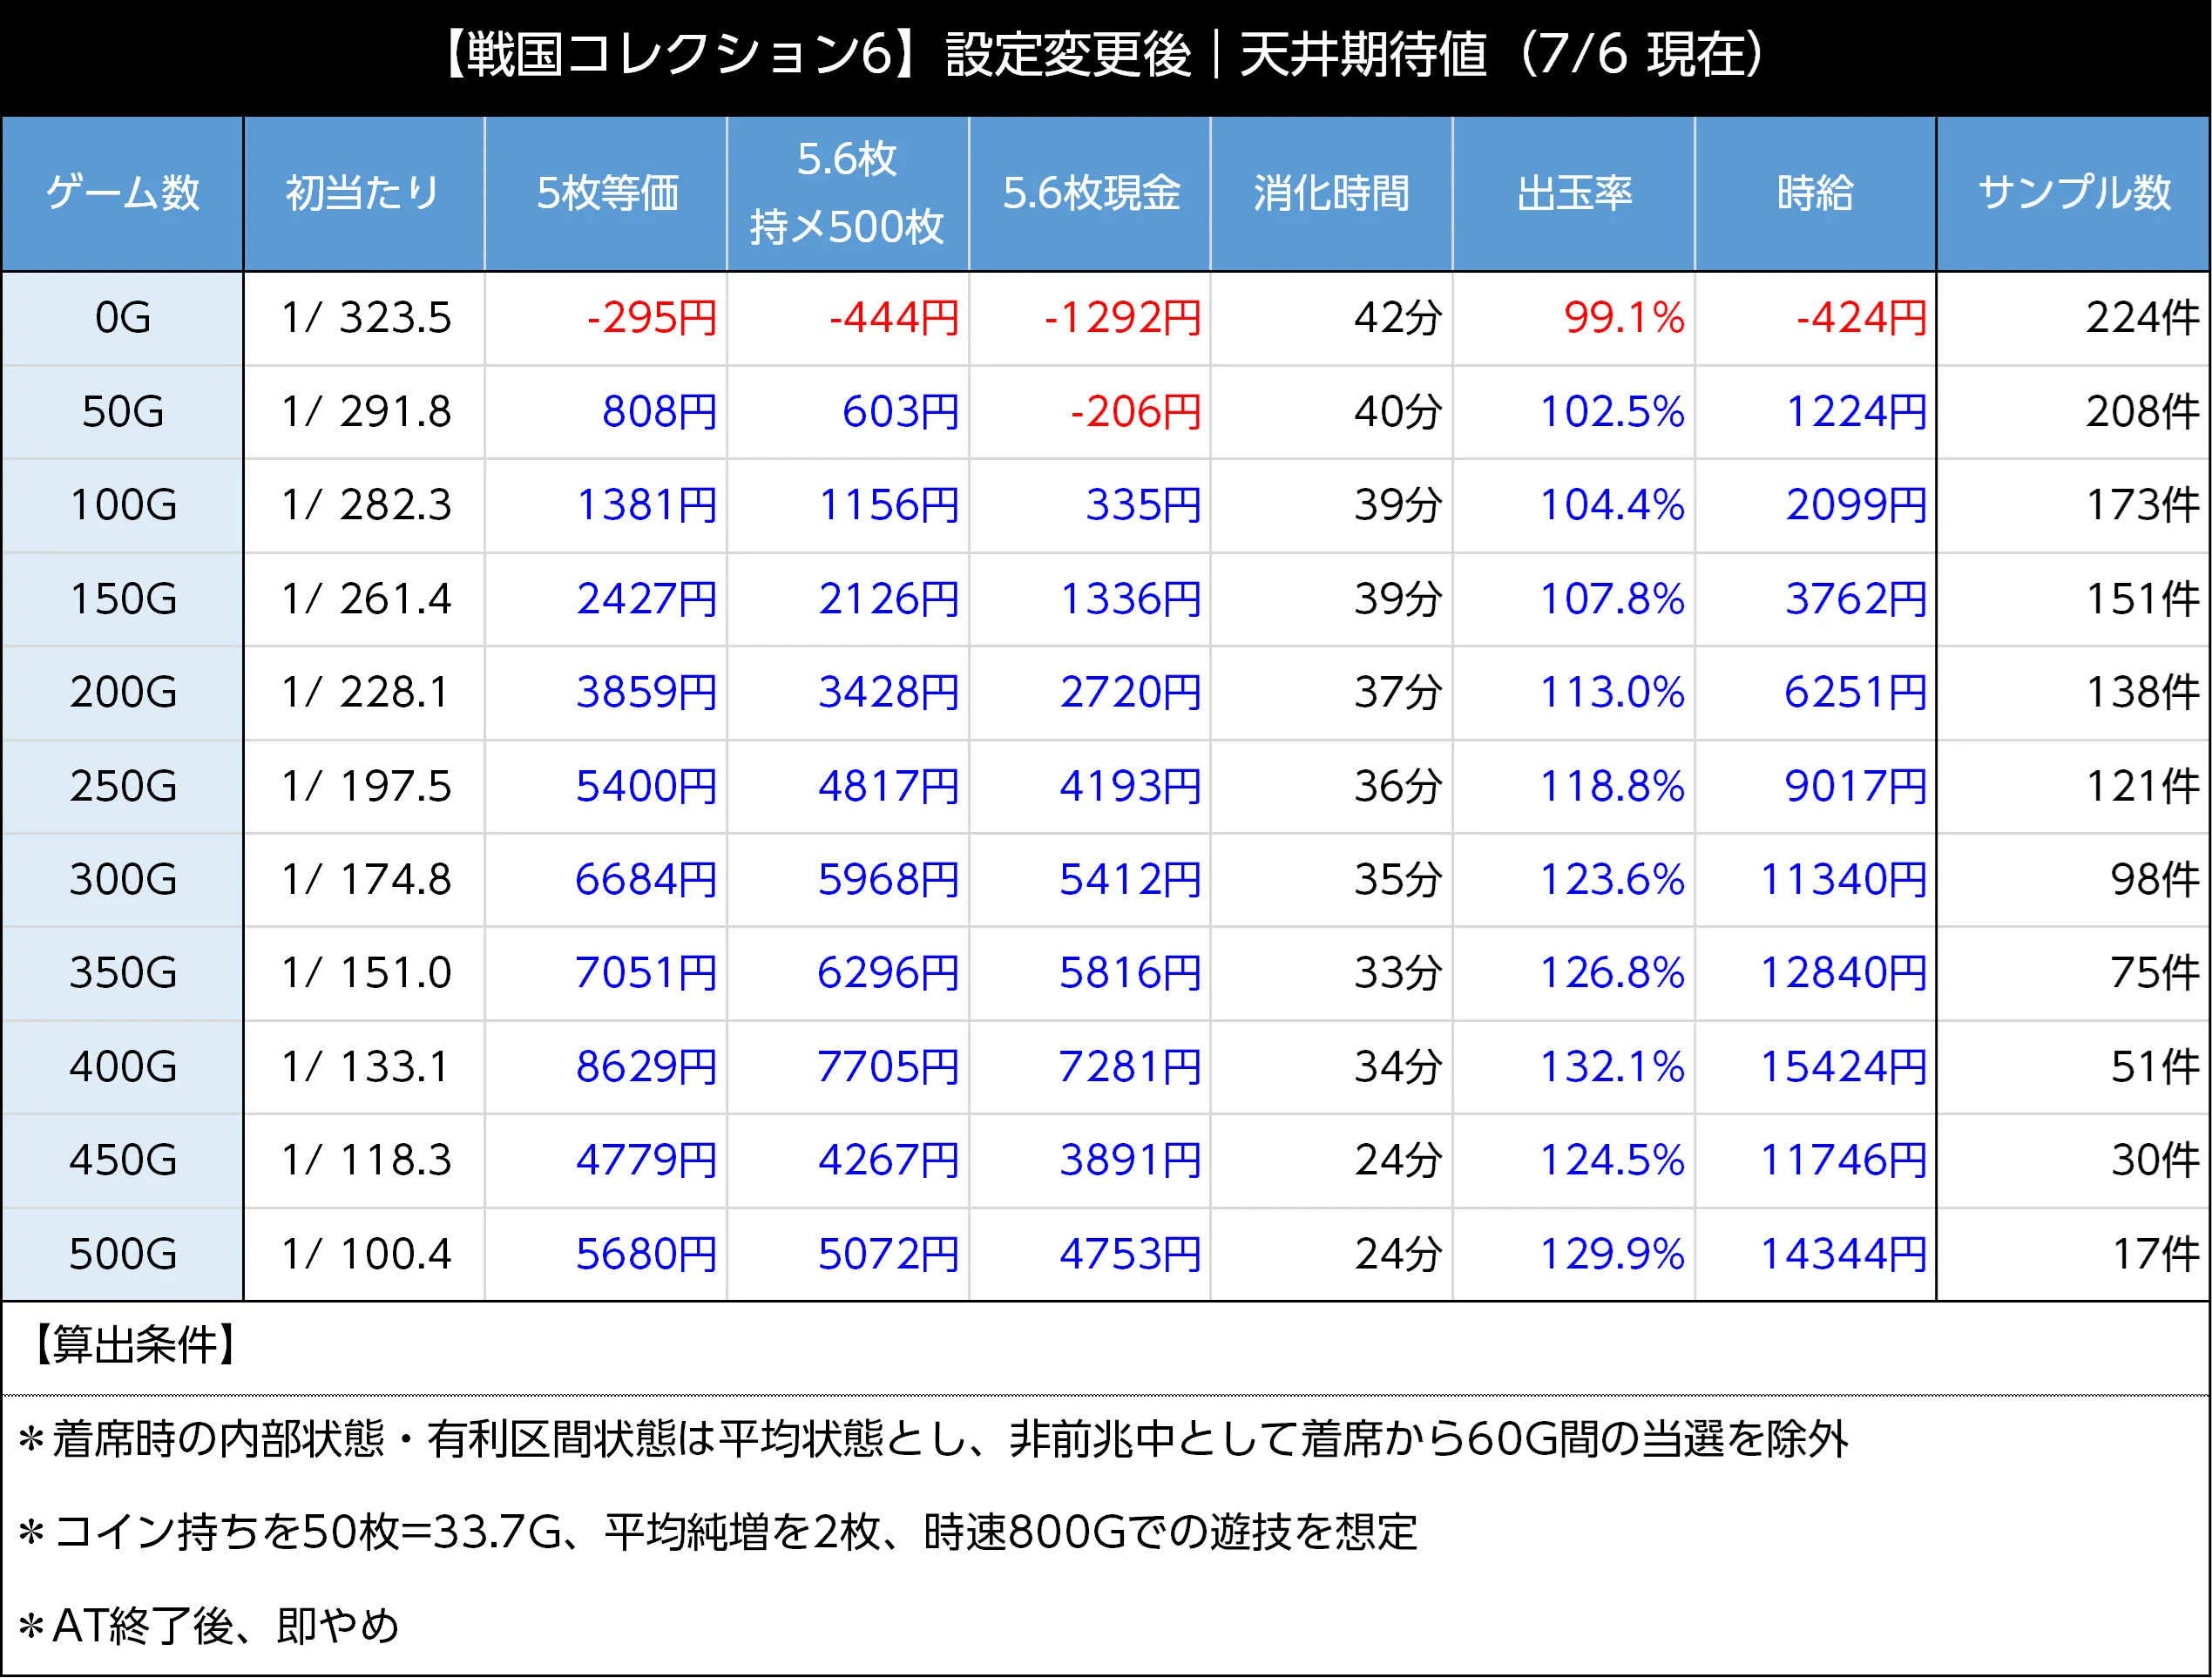Click the 99.1% payout rate

[x=1624, y=318]
